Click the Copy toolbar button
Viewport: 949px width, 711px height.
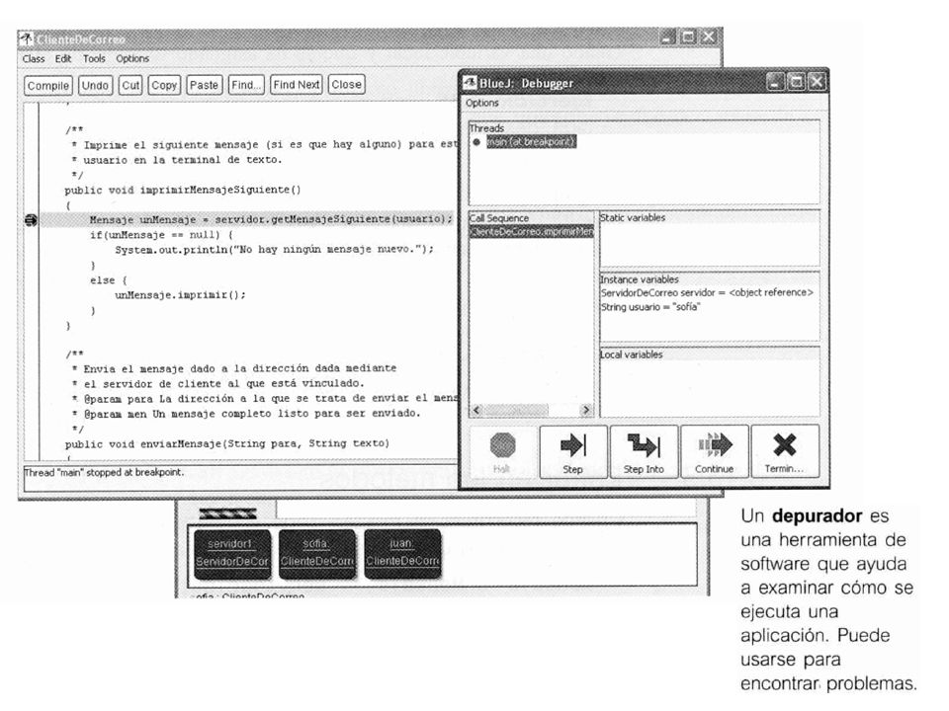[x=164, y=85]
